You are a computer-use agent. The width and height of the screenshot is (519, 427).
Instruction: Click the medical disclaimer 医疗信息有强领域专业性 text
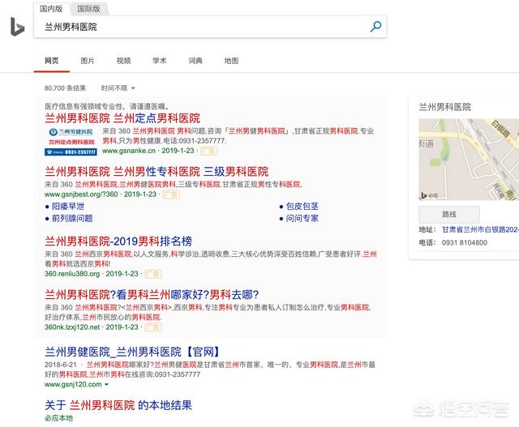pos(108,106)
